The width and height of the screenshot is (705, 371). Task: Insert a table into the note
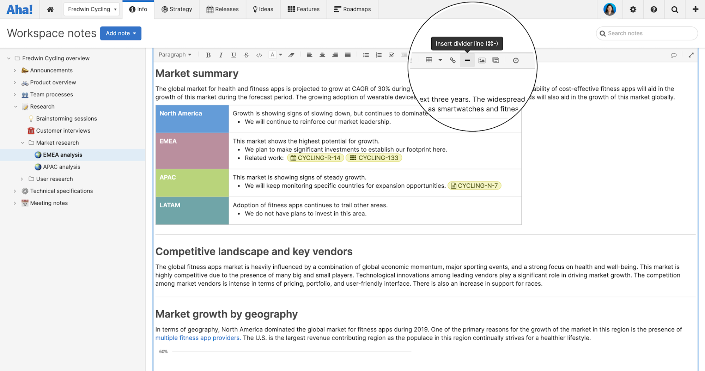pos(430,60)
